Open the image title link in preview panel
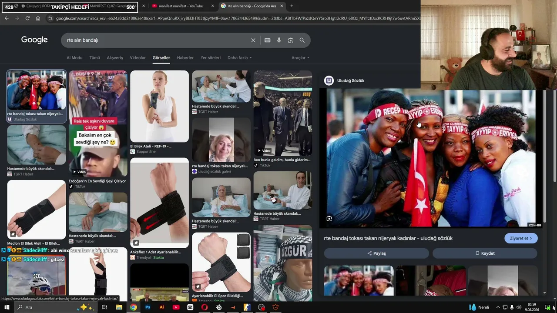 coord(388,238)
